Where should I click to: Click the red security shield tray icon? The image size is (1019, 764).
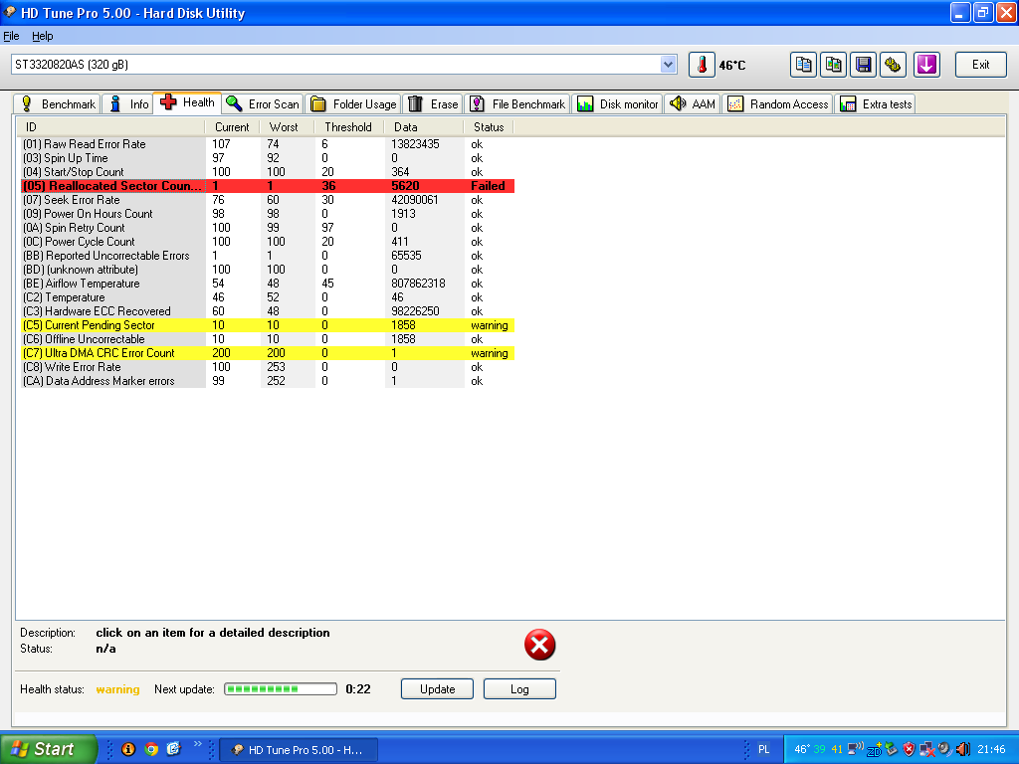(x=910, y=749)
